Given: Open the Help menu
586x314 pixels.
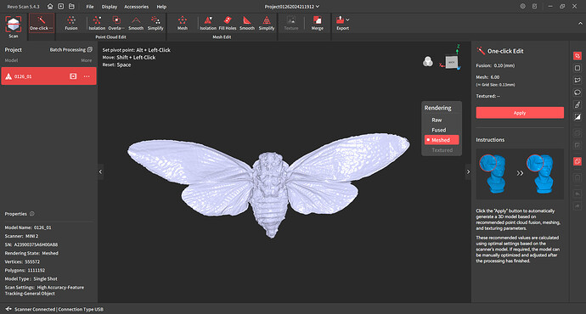Looking at the screenshot, I should pos(161,7).
